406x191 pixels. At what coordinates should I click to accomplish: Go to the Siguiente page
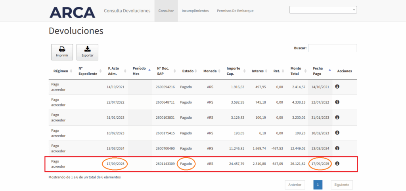341,185
